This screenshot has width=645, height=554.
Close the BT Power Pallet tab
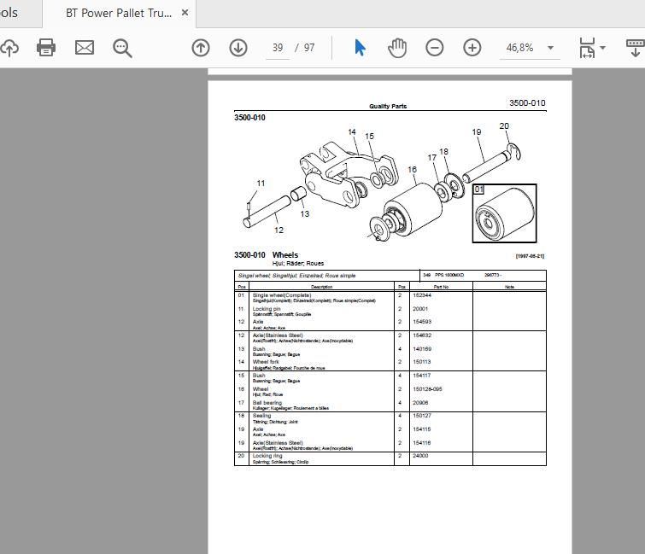point(185,13)
